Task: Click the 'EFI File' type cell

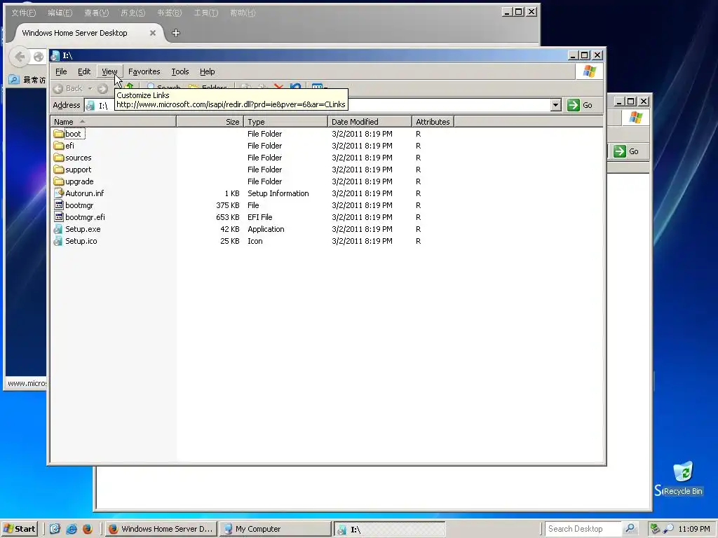Action: point(259,217)
